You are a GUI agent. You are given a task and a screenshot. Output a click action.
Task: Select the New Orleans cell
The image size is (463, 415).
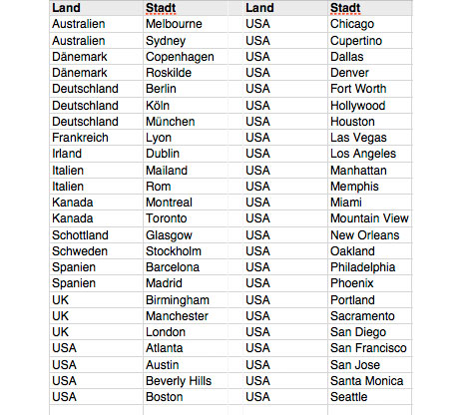click(369, 235)
